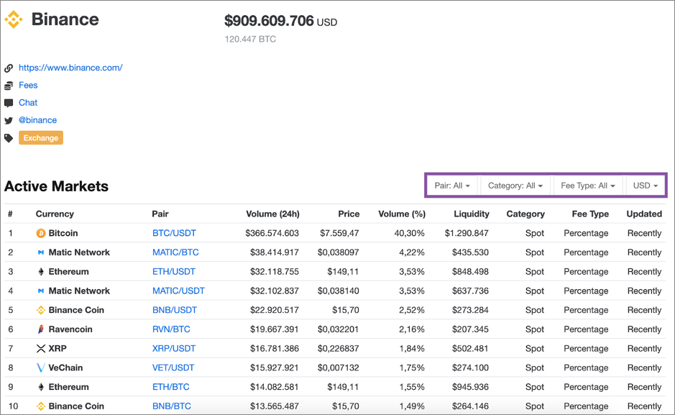Sort by the Price column header
This screenshot has width=675, height=415.
coord(349,214)
